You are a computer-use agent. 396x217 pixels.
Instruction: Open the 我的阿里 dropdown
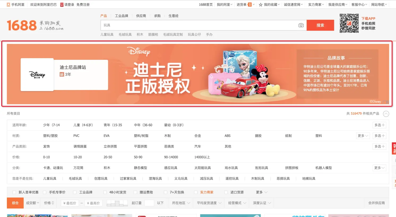click(x=225, y=4)
